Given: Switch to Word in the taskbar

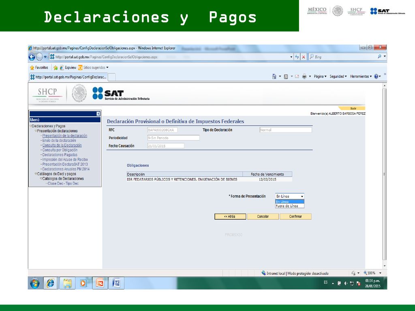Looking at the screenshot, I should click(x=116, y=283).
